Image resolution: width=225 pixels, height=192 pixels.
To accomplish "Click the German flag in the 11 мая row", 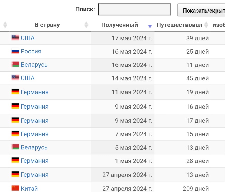I will (15, 92).
